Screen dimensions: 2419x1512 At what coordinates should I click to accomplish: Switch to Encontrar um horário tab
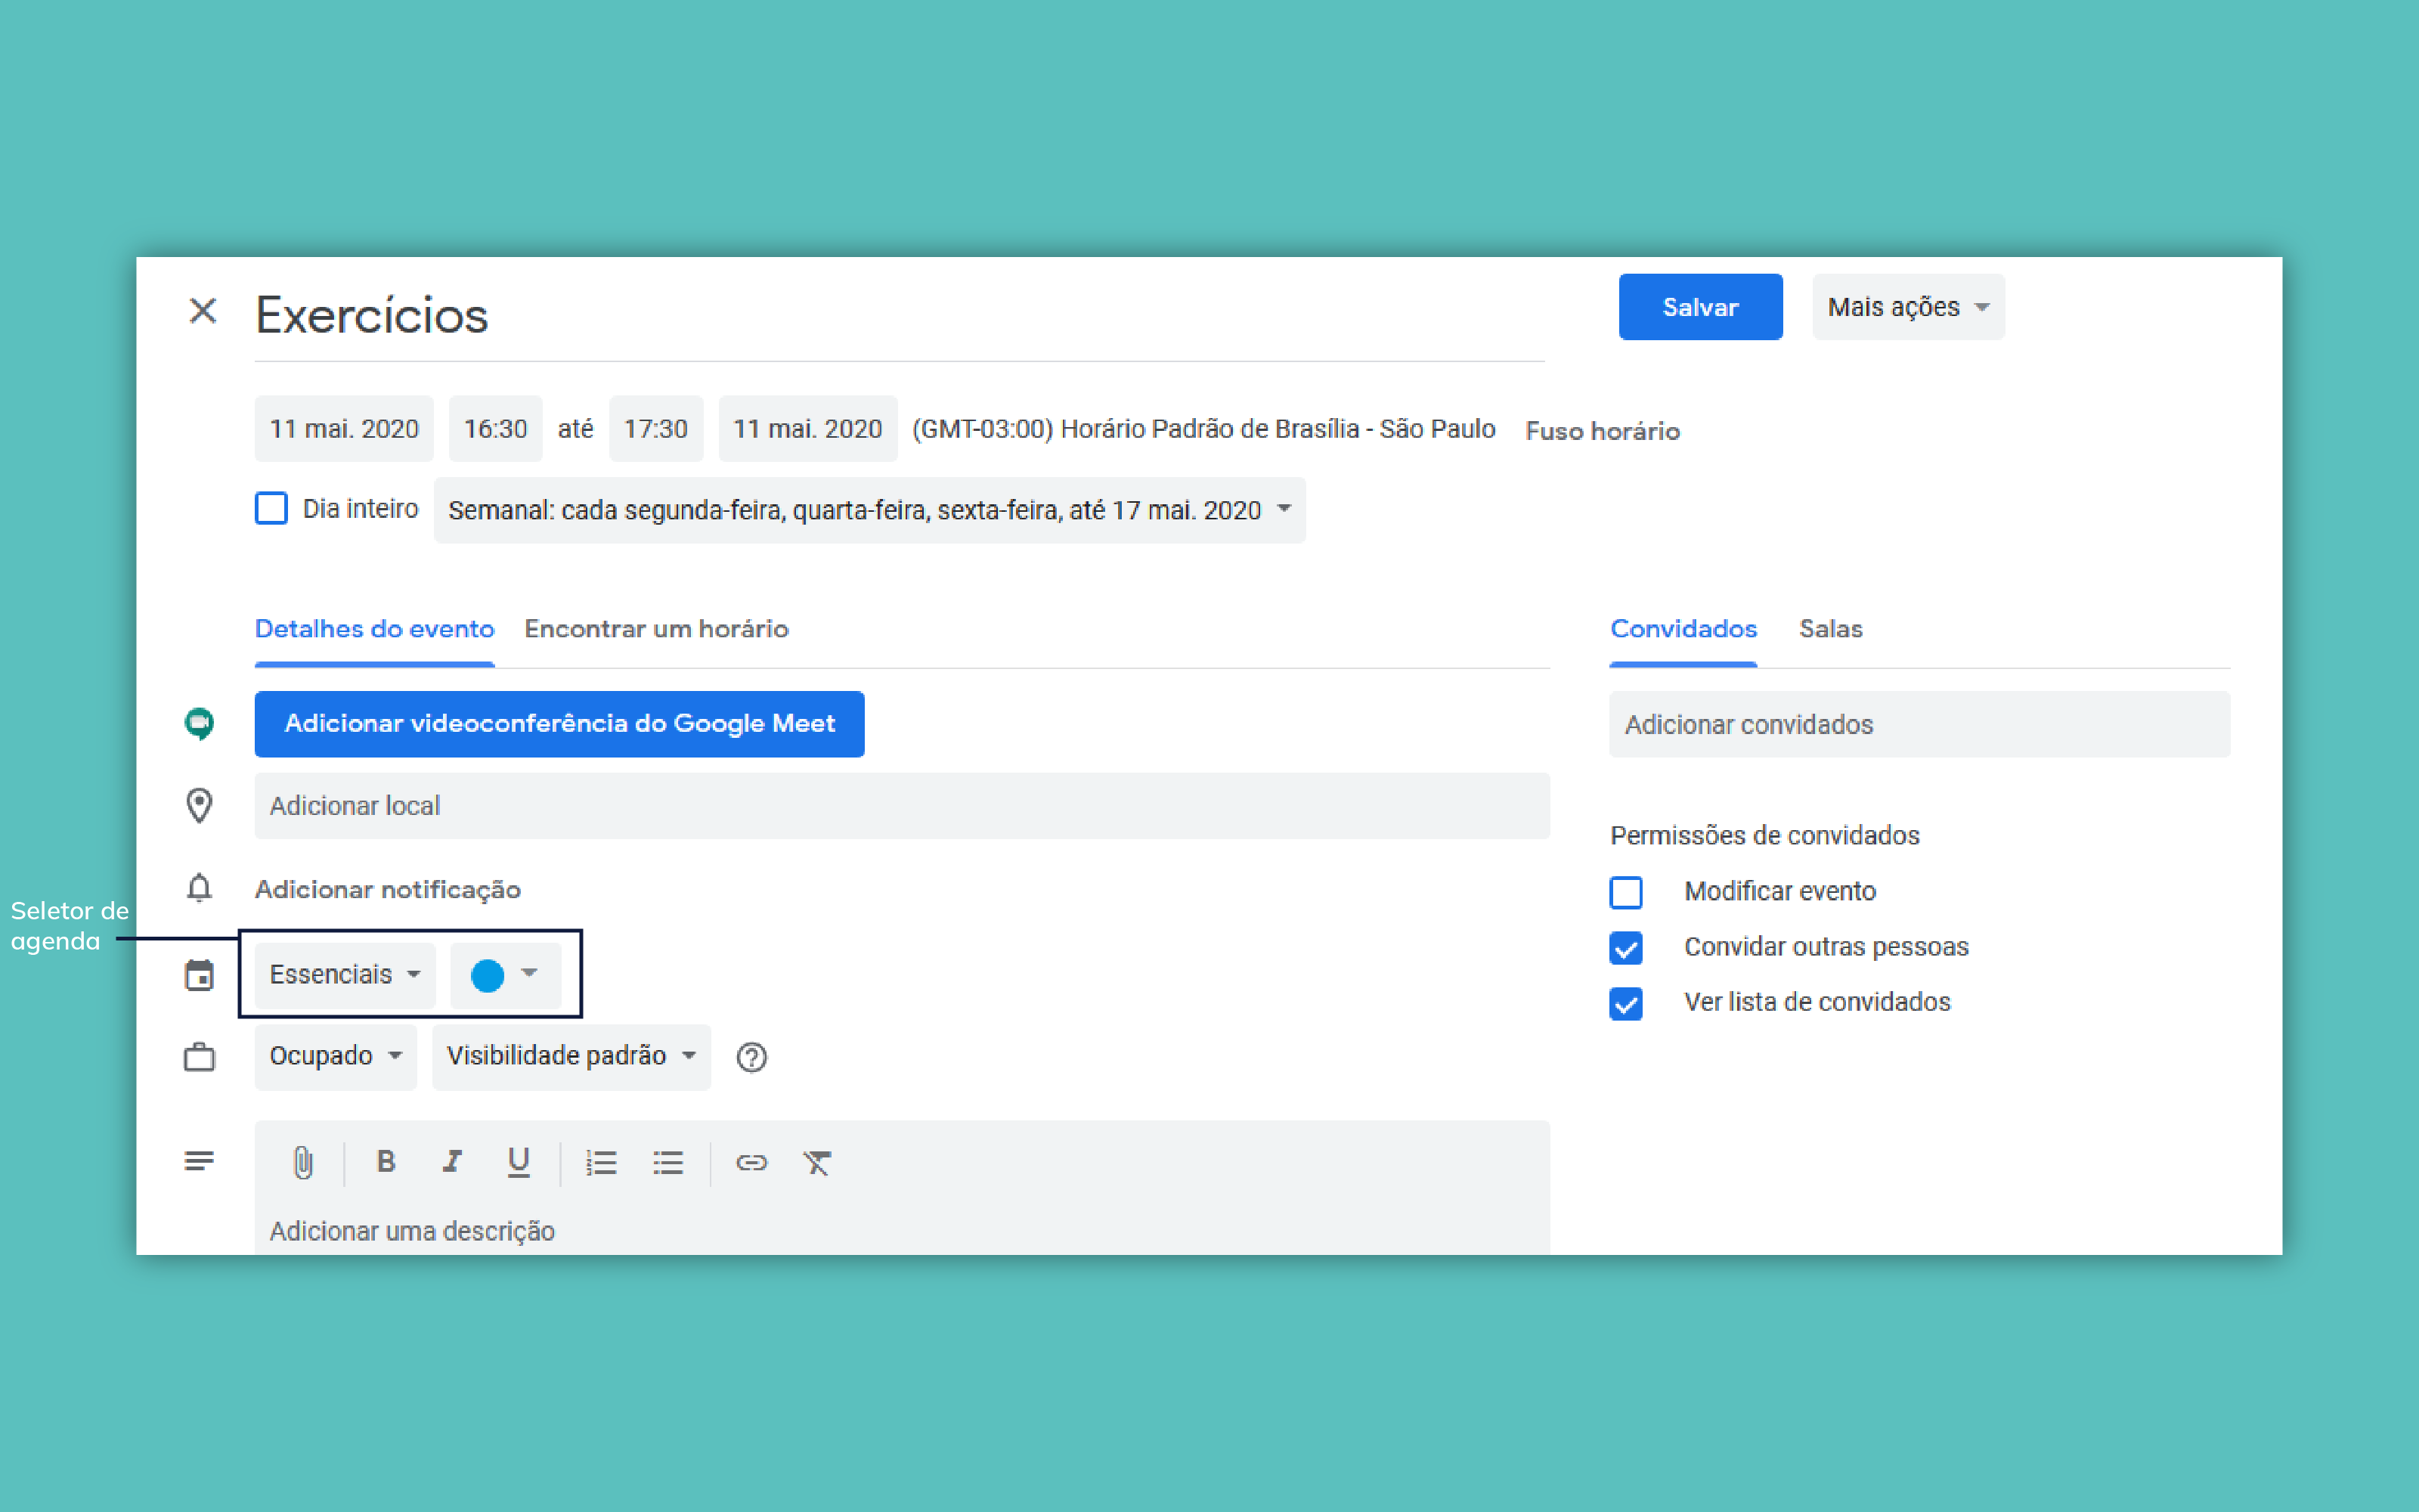point(655,629)
